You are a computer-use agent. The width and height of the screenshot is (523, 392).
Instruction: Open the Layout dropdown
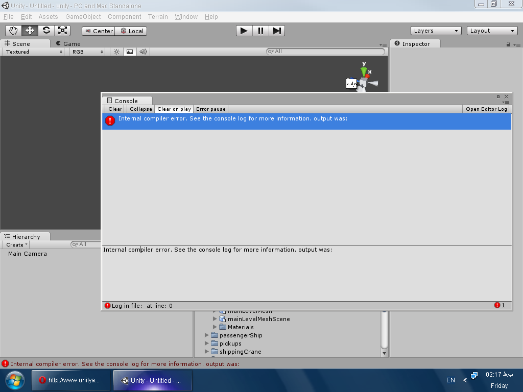pos(492,31)
